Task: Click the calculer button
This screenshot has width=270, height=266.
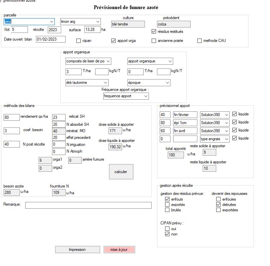Action: click(x=121, y=172)
